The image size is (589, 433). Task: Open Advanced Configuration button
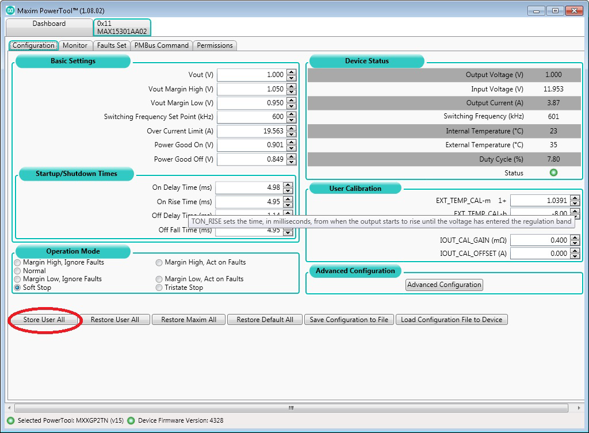pyautogui.click(x=444, y=285)
